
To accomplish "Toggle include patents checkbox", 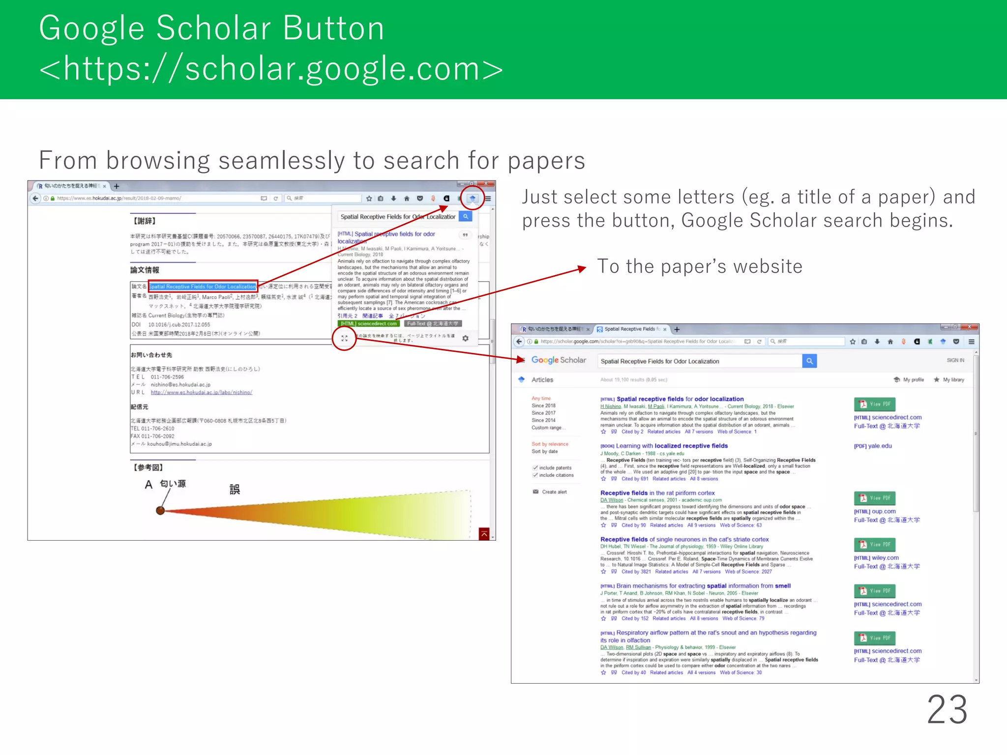I will coord(535,468).
